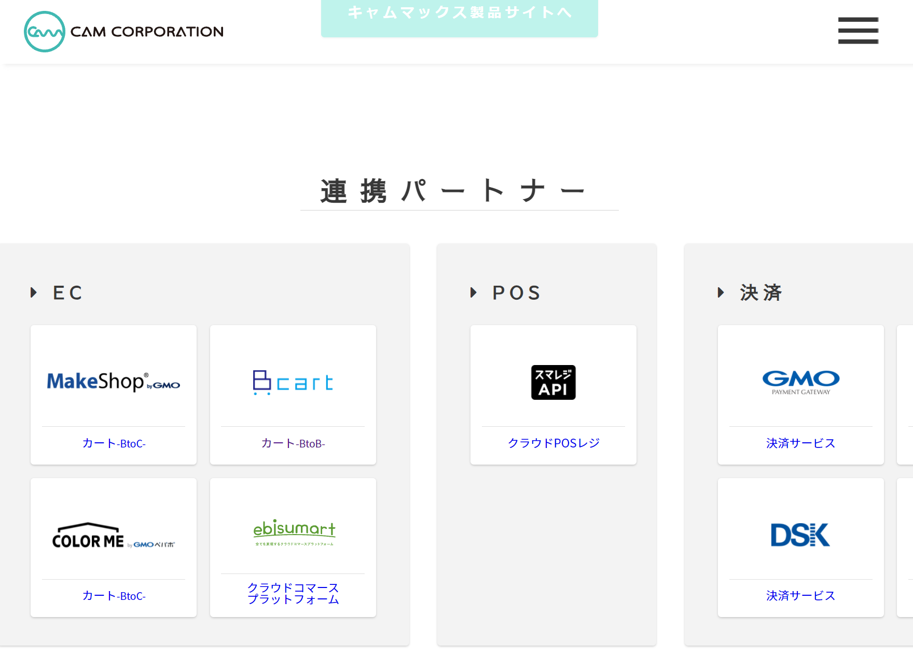Follow the カート-BtoB- link under Bcart
Screen dimensions: 913x658
coord(293,443)
